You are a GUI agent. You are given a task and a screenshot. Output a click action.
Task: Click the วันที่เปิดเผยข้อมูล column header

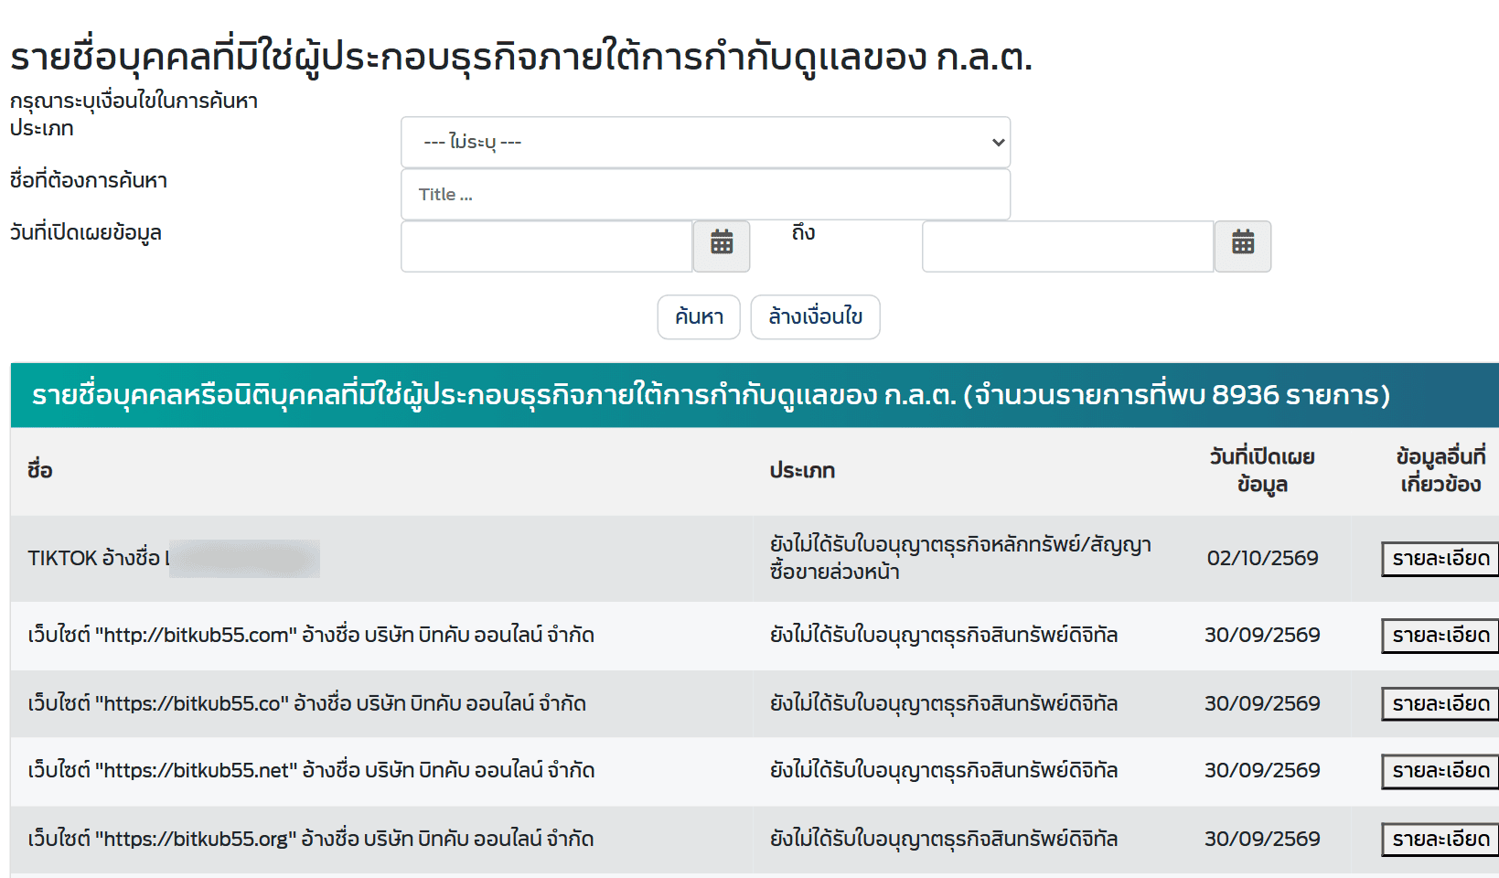point(1262,470)
